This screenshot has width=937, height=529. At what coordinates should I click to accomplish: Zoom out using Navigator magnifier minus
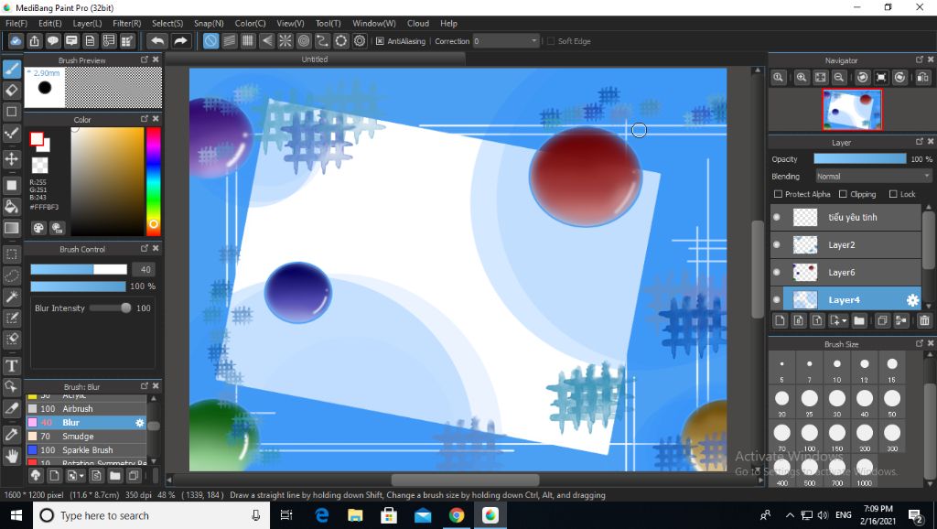point(839,77)
